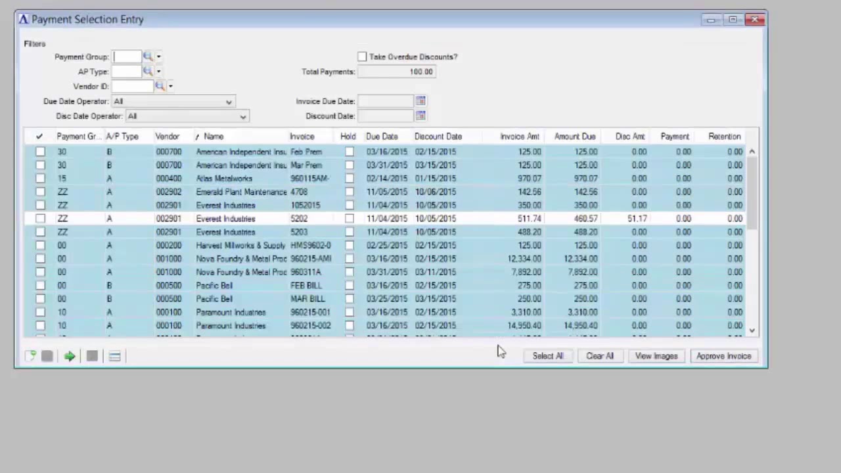Select the Everest Industries invoice 5203 name cell
Viewport: 841px width, 473px height.
click(x=225, y=232)
